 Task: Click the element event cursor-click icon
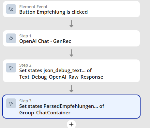click(x=11, y=9)
